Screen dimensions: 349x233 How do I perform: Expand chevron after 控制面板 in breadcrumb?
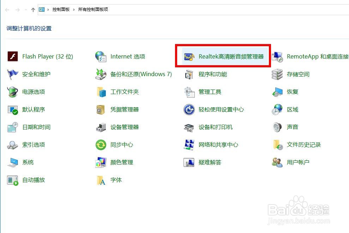pyautogui.click(x=74, y=10)
